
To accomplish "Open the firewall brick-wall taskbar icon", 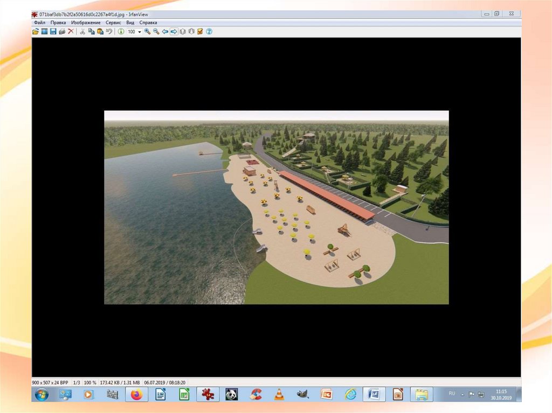I will click(x=113, y=395).
